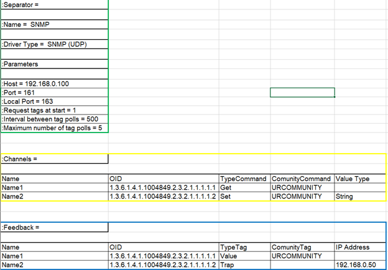
Task: Select the String value type cell
Action: 360,197
